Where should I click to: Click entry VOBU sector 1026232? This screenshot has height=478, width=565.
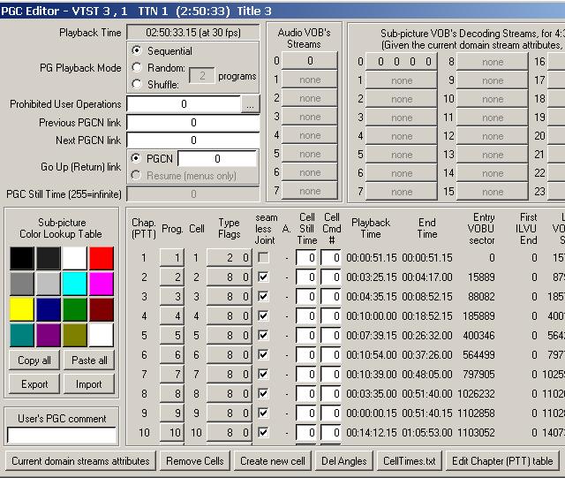(476, 393)
